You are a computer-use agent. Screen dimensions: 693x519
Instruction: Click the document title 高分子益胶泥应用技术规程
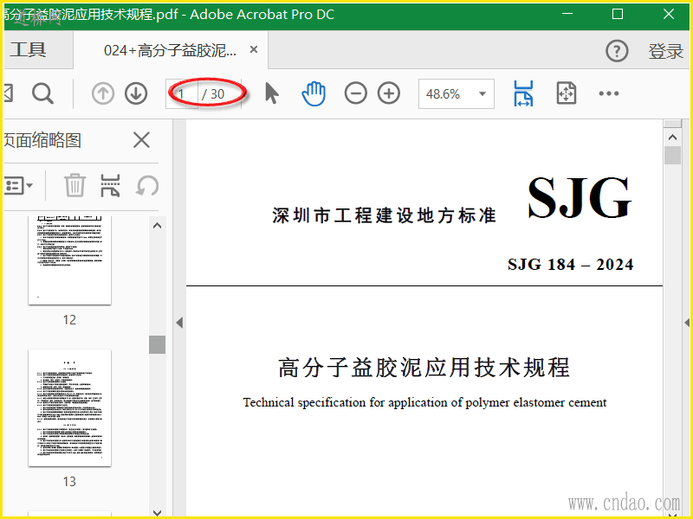click(424, 367)
